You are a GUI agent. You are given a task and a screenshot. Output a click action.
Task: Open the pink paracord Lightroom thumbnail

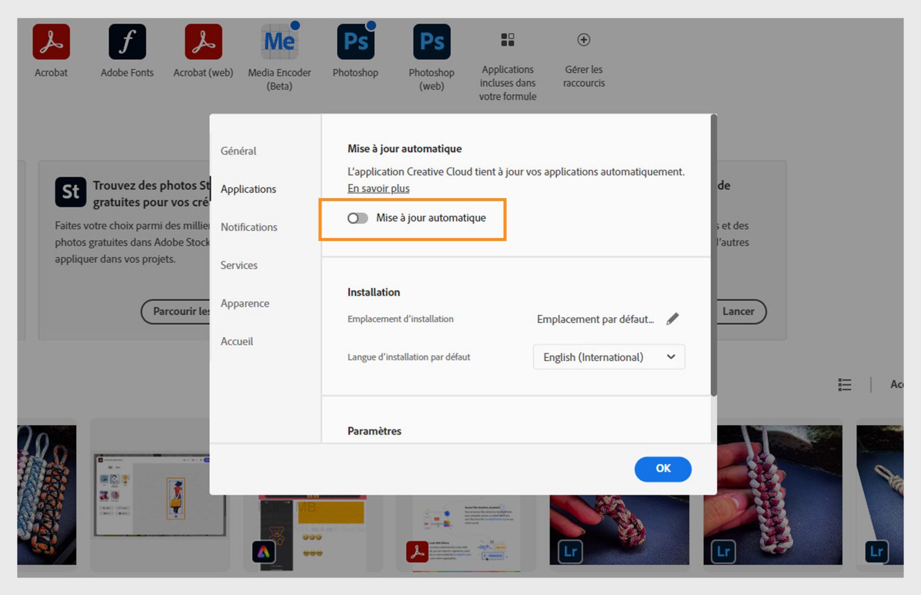[x=772, y=494]
